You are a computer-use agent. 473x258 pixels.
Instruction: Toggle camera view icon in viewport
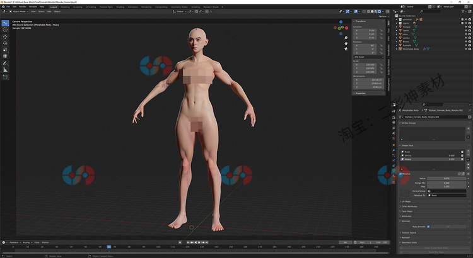point(346,49)
